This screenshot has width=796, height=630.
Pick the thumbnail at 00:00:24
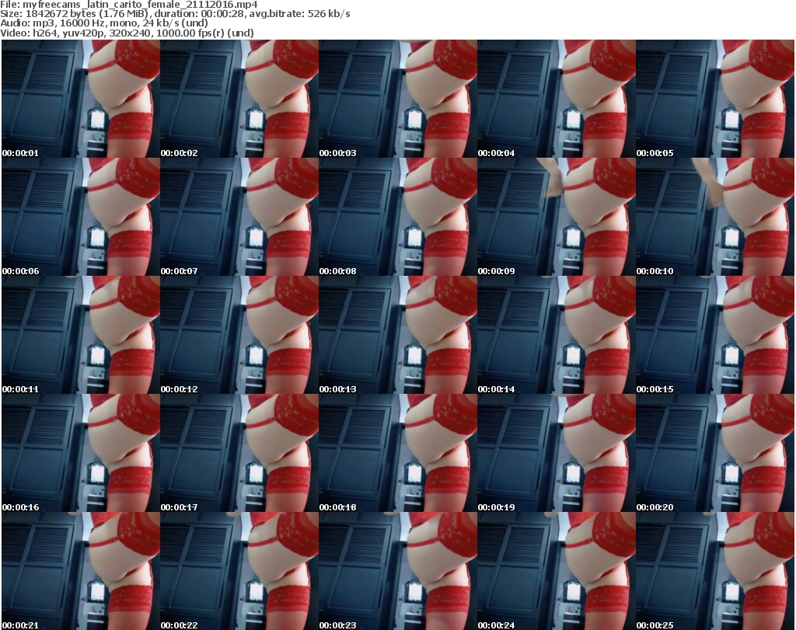tap(557, 571)
